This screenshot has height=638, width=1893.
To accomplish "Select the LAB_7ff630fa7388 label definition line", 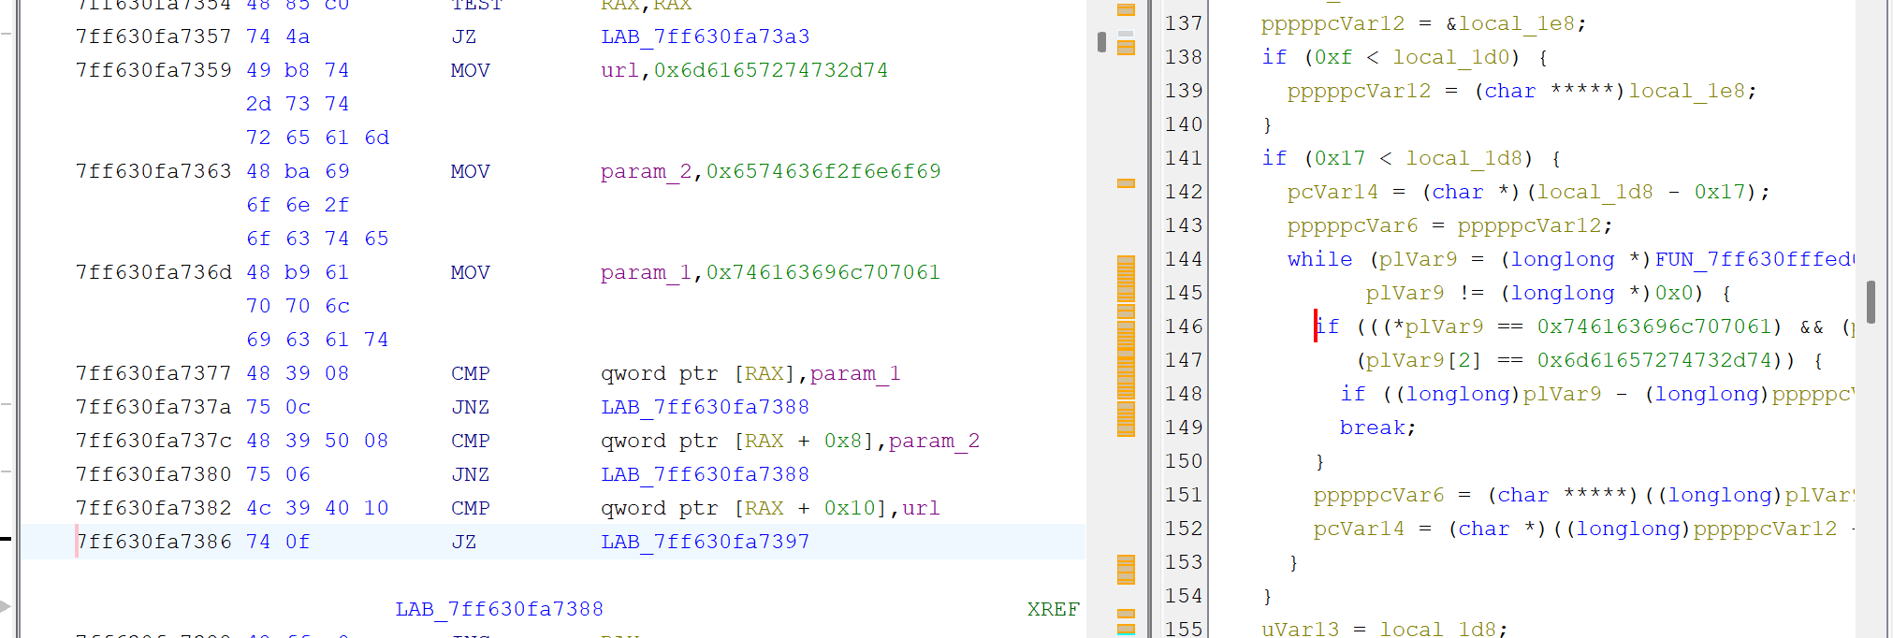I will coord(499,609).
